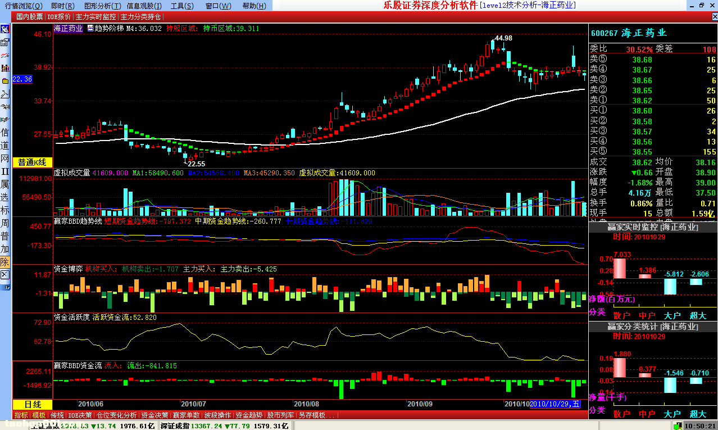Select the 指标 bottom tab

(x=21, y=415)
